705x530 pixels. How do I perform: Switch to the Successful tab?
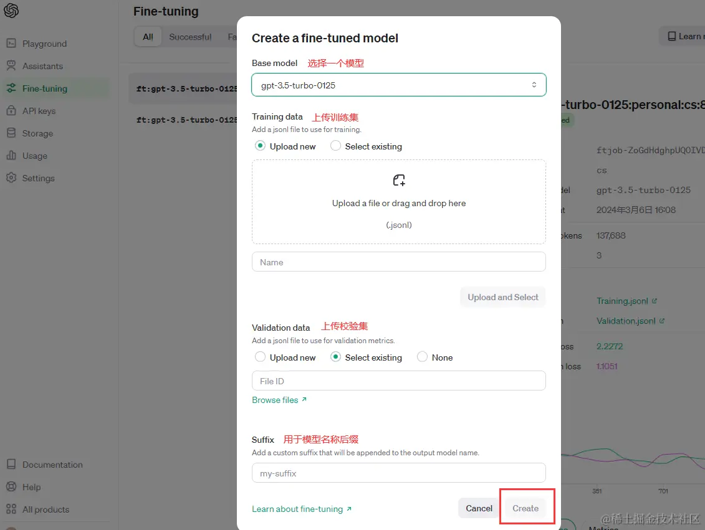point(189,36)
